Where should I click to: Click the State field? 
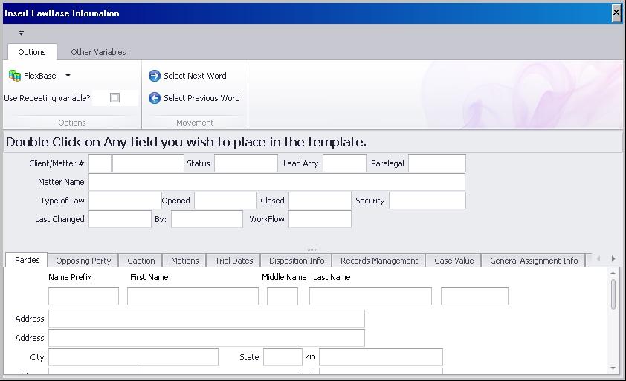[283, 357]
